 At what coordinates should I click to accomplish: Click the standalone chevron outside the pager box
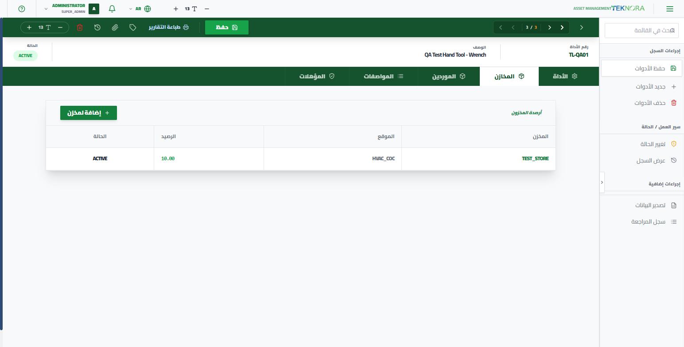(582, 27)
